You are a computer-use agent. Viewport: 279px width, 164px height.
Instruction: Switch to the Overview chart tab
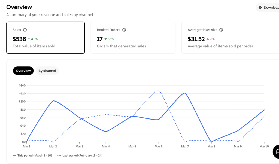[x=23, y=71]
